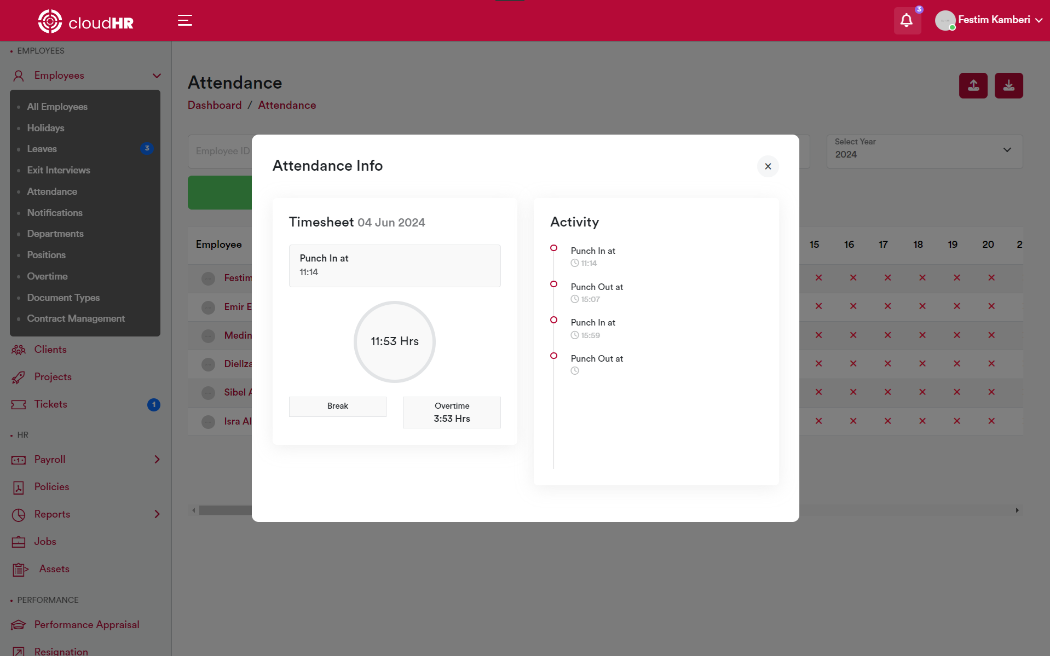Click the notification bell icon
Viewport: 1050px width, 656px height.
coord(907,21)
